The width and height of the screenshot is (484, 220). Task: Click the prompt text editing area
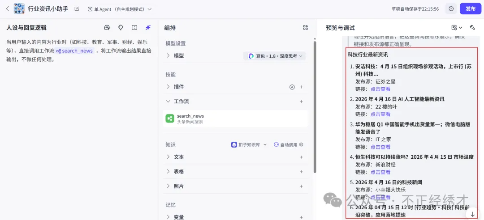coord(79,51)
